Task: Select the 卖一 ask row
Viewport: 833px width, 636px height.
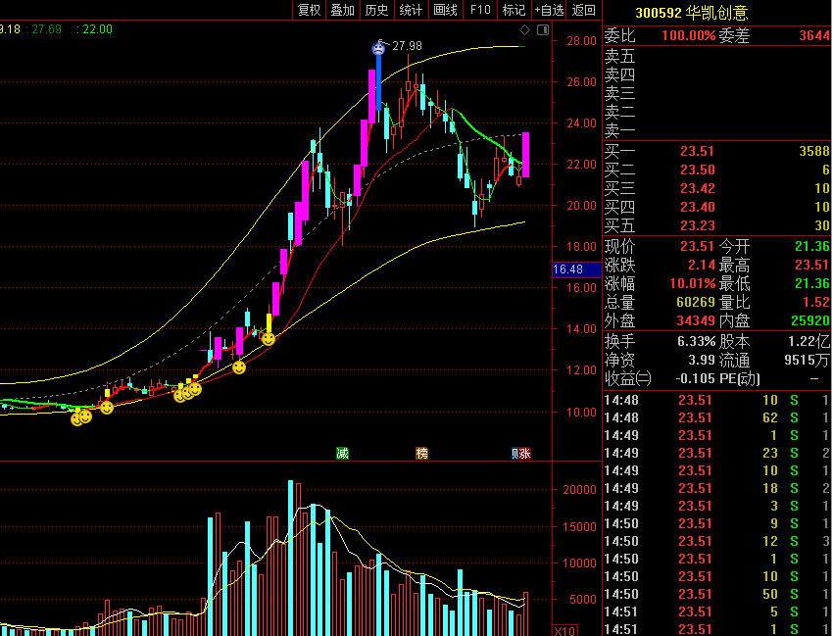Action: point(717,130)
